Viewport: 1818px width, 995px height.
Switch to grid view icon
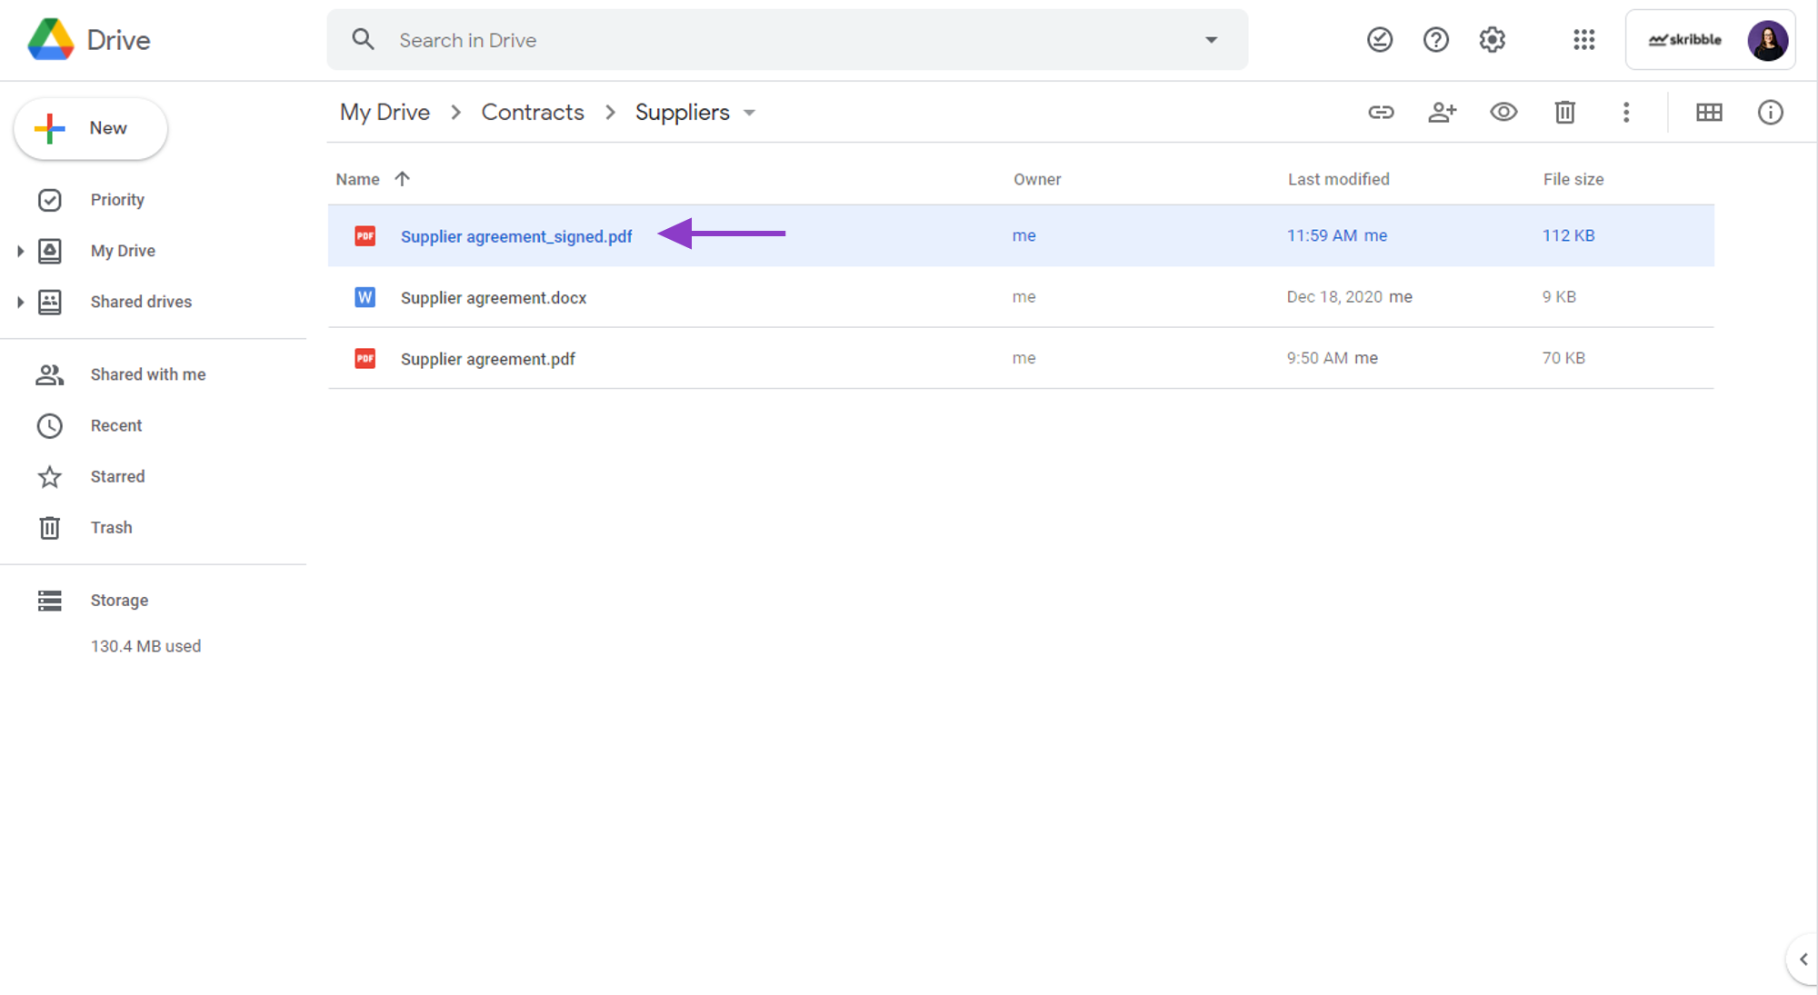pyautogui.click(x=1710, y=113)
